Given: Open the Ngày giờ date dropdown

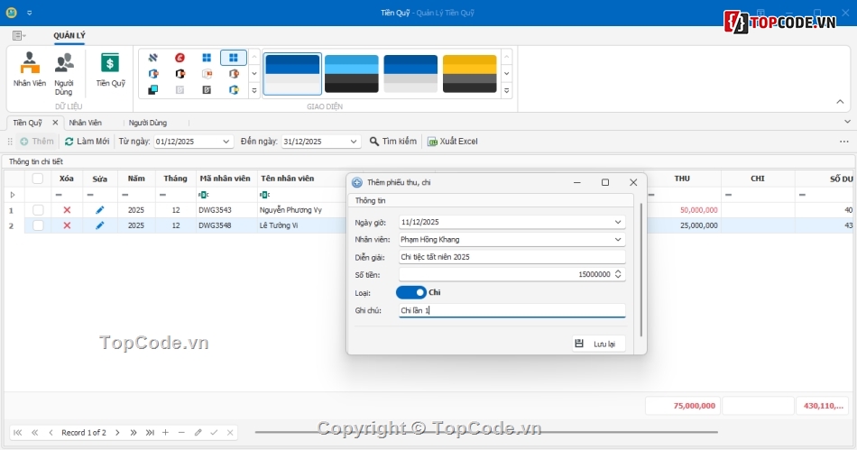Looking at the screenshot, I should 618,222.
